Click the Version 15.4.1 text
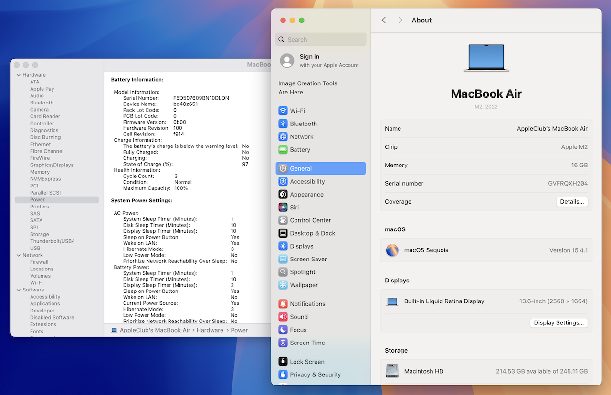 [569, 250]
